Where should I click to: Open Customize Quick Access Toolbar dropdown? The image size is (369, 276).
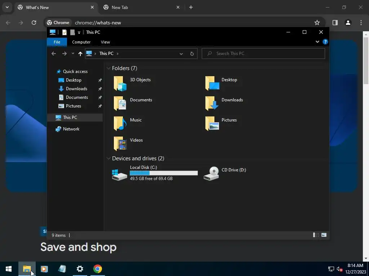(79, 32)
